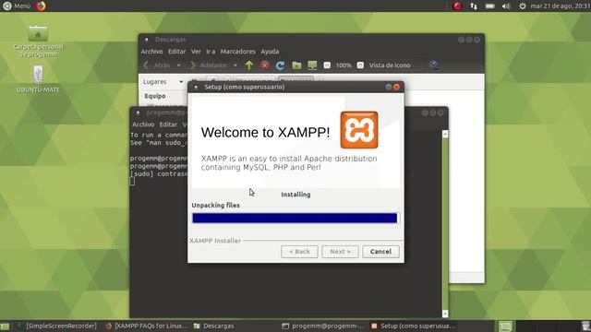The height and width of the screenshot is (332, 591).
Task: Open the session settings gear icon
Action: tap(523, 6)
